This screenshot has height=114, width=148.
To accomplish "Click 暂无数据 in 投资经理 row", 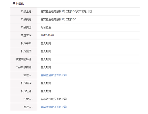I will coord(46,91).
